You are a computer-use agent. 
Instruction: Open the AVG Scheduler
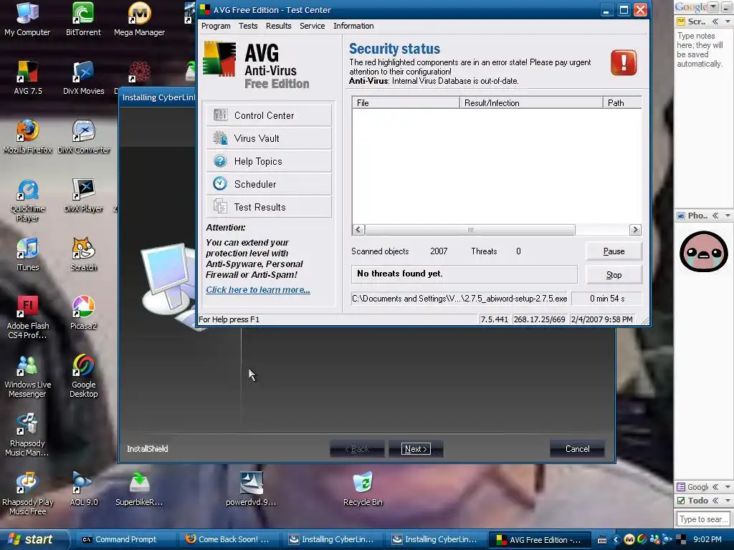tap(269, 184)
